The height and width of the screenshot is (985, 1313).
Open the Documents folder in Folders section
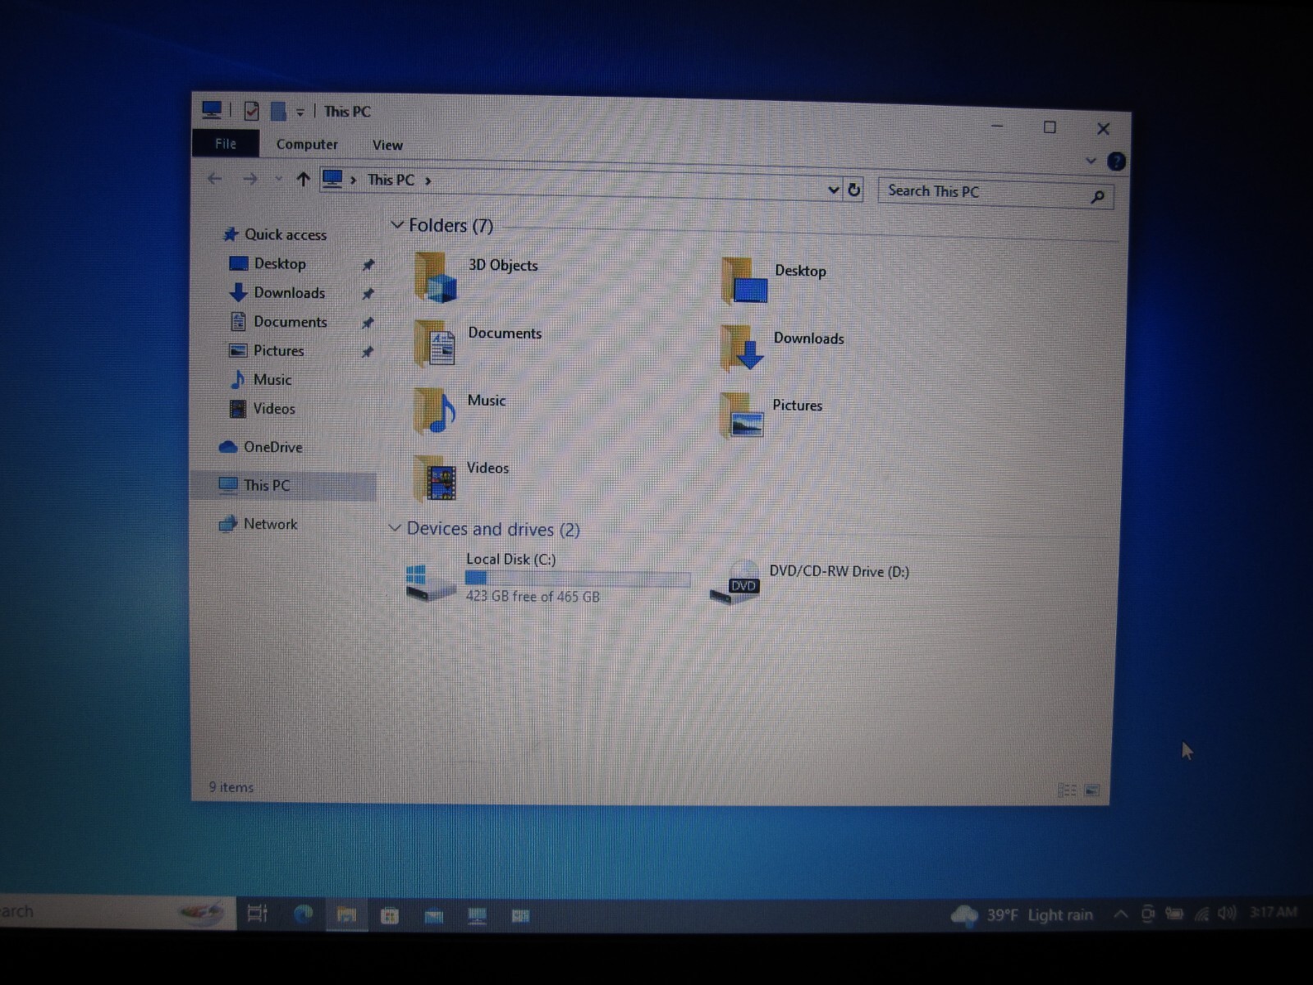(x=478, y=343)
